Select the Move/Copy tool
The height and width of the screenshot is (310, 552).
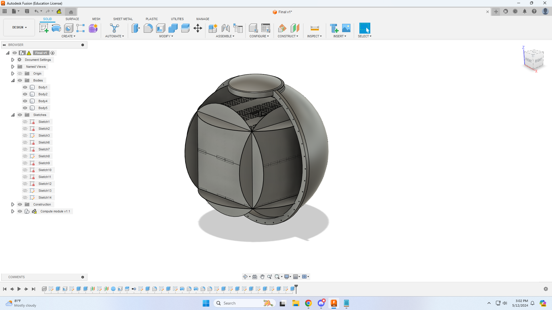(x=198, y=28)
